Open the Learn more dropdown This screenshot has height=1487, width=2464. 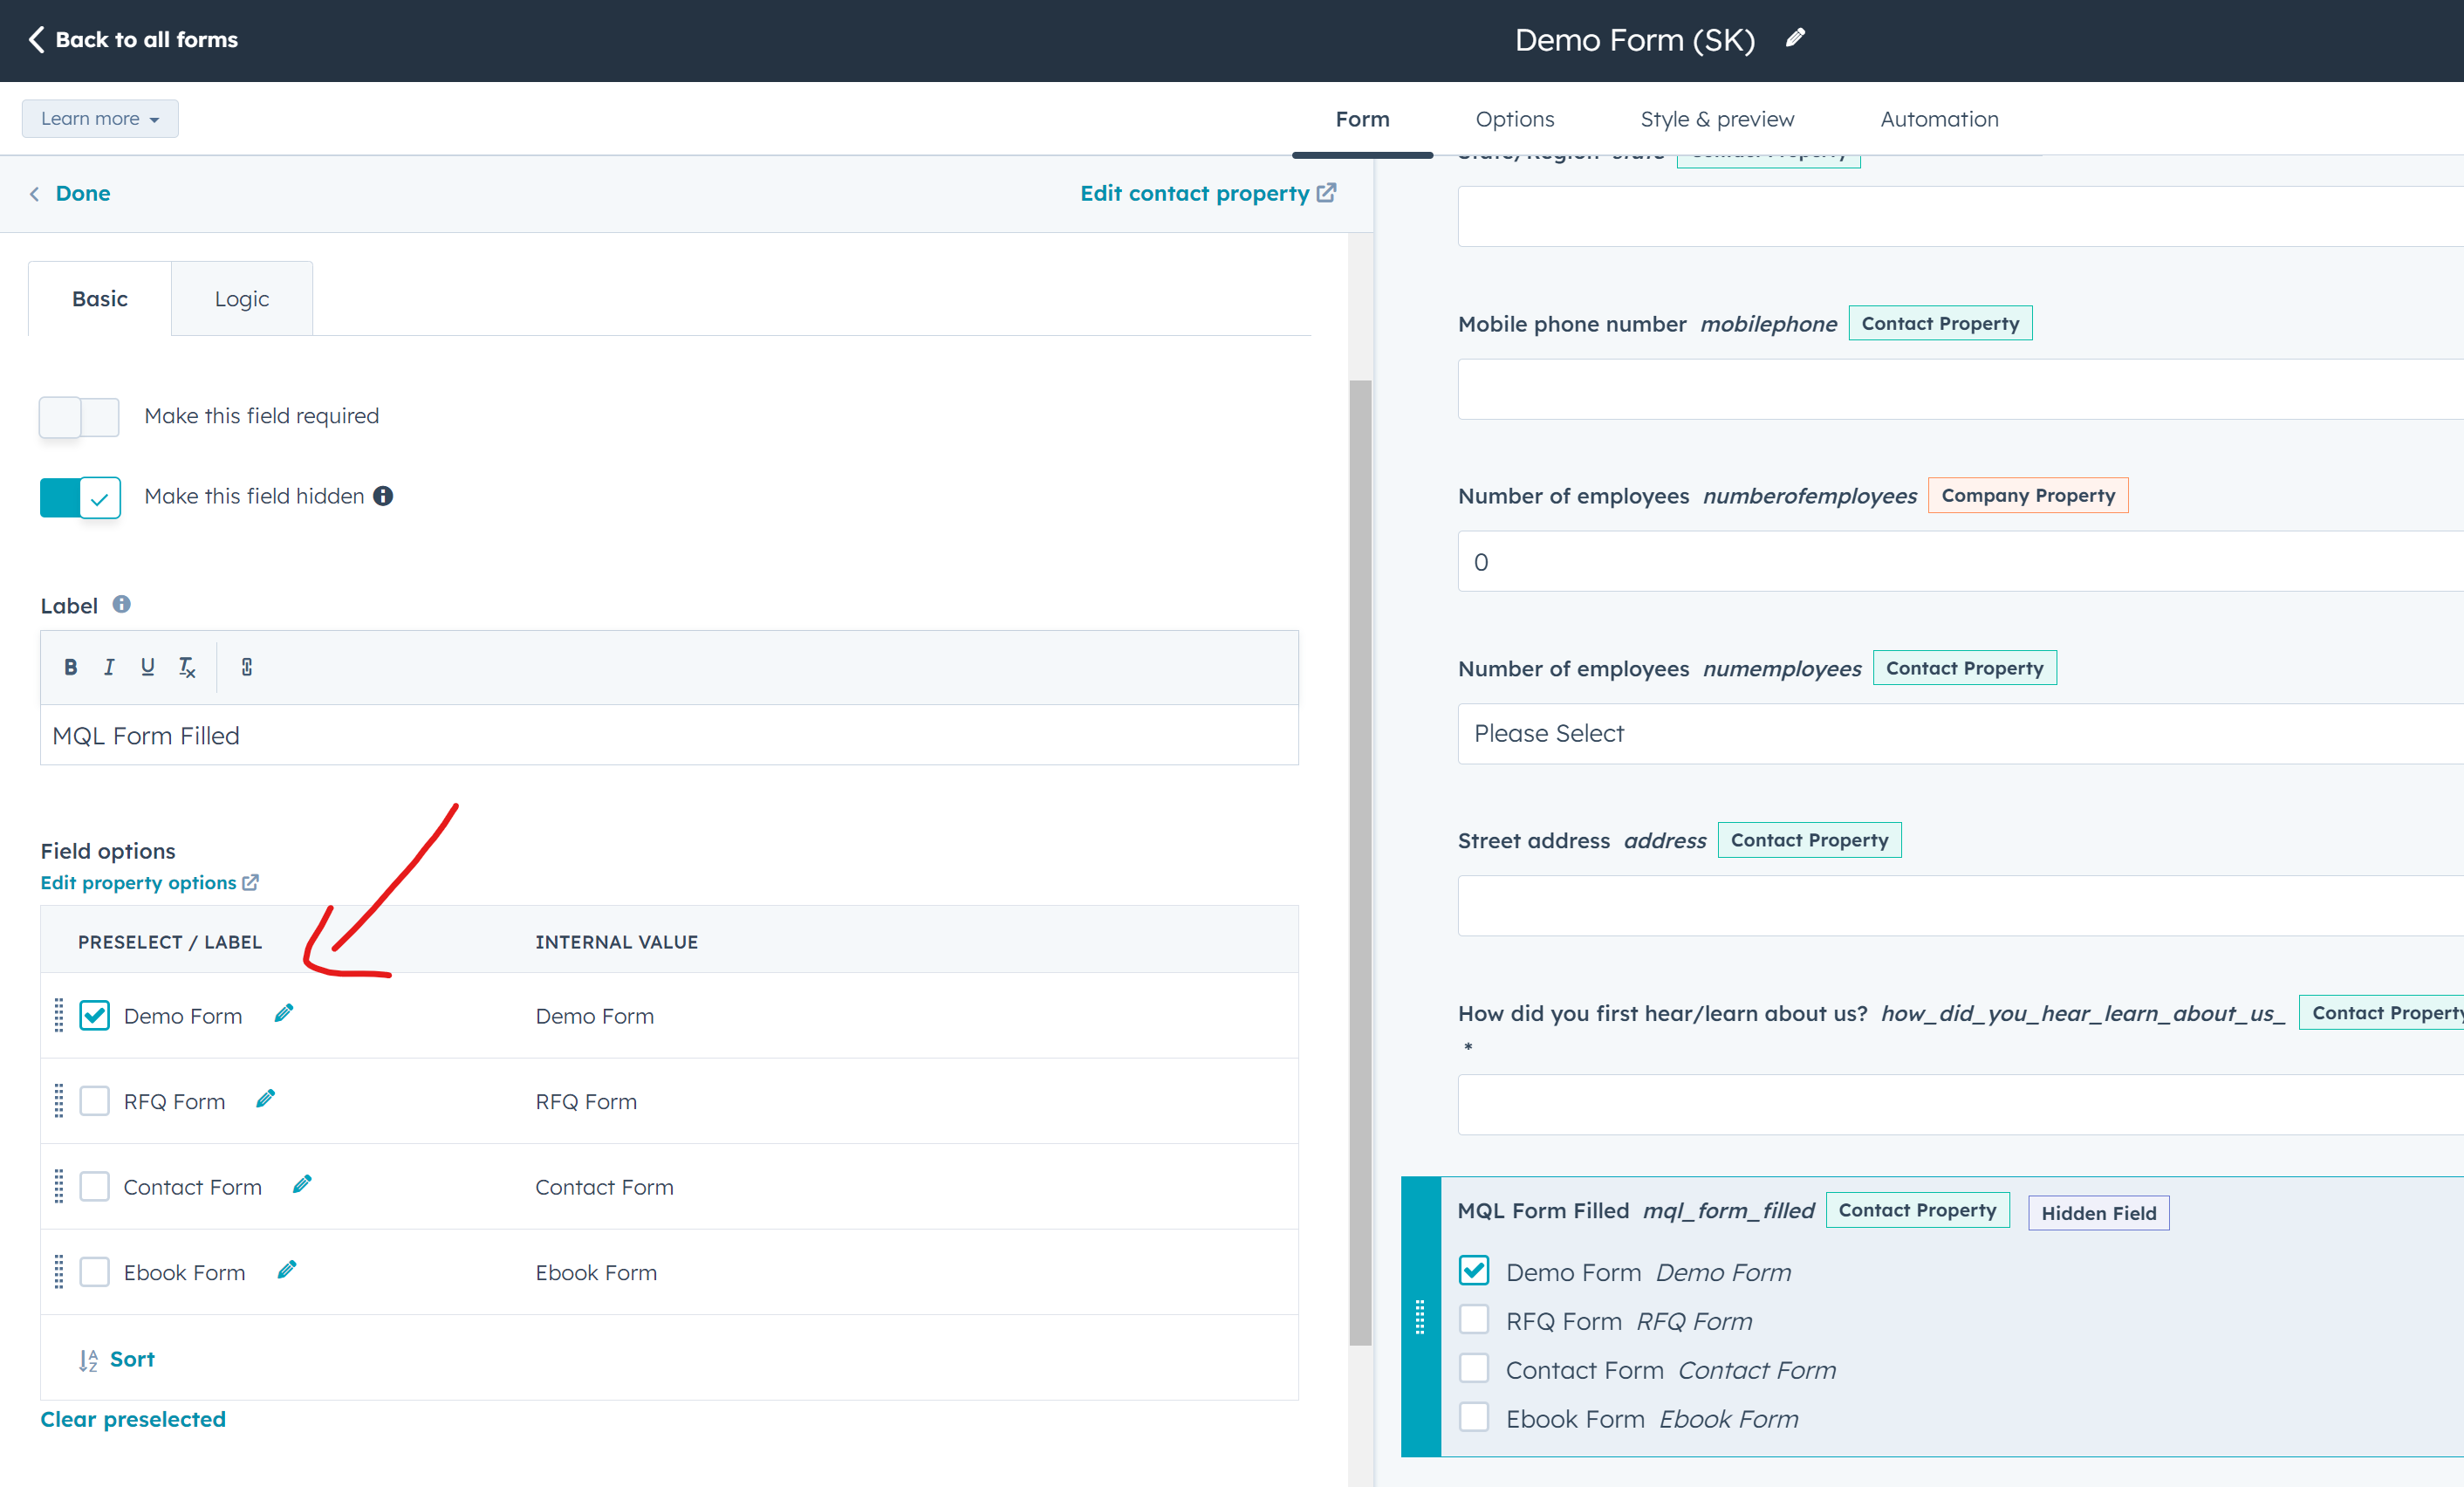point(99,118)
